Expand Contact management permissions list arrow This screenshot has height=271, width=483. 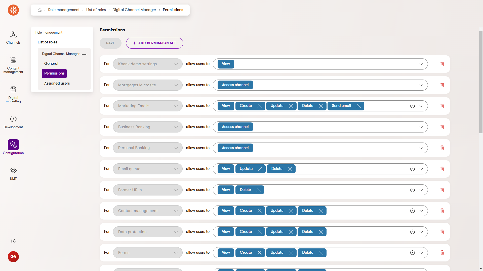pyautogui.click(x=421, y=211)
